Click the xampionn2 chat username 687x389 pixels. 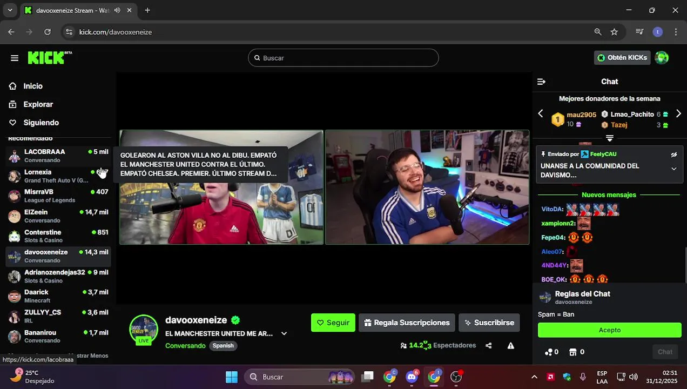pos(558,223)
